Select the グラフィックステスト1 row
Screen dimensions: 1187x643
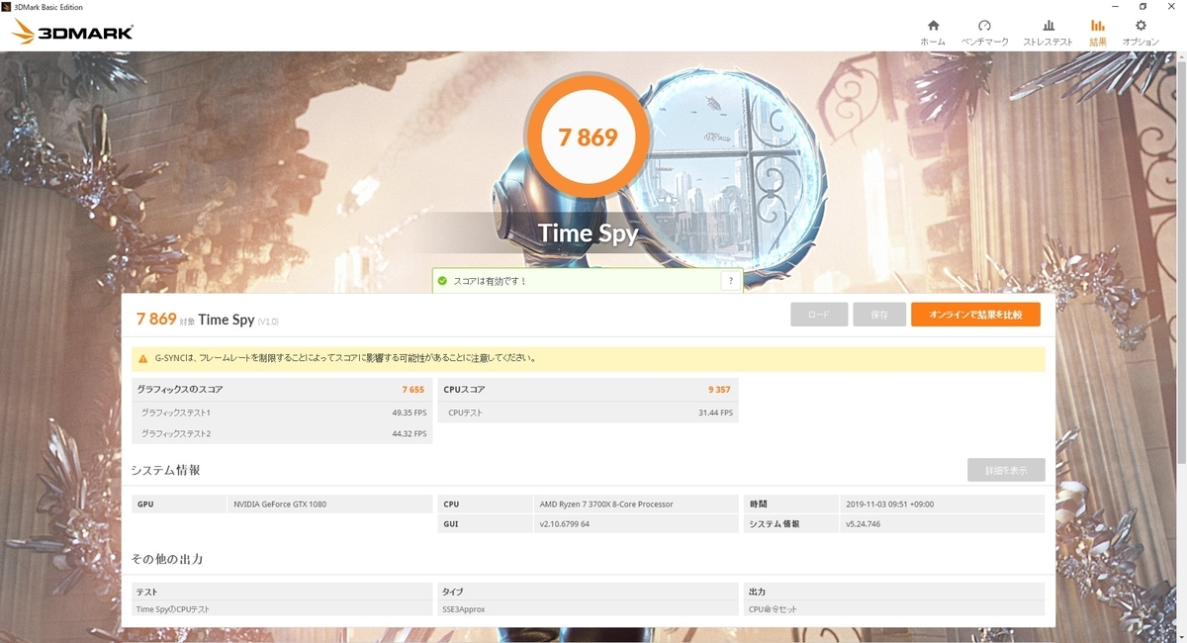pos(282,413)
